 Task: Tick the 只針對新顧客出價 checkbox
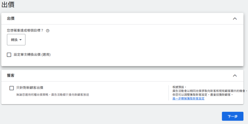[11, 88]
